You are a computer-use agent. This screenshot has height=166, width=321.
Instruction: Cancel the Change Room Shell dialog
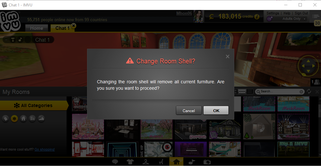click(189, 111)
